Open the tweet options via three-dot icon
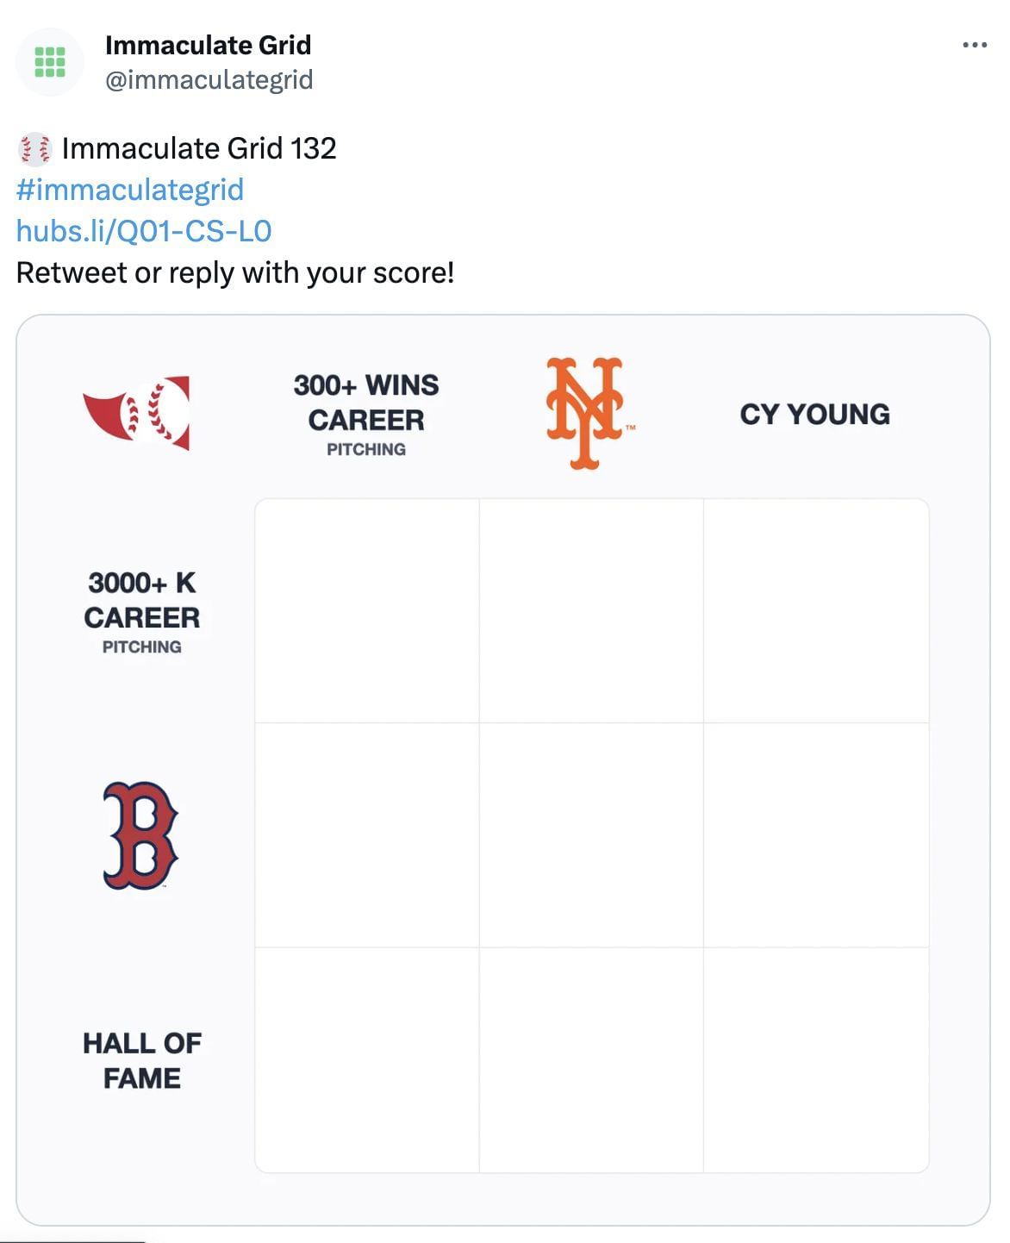The height and width of the screenshot is (1243, 1010). point(974,43)
